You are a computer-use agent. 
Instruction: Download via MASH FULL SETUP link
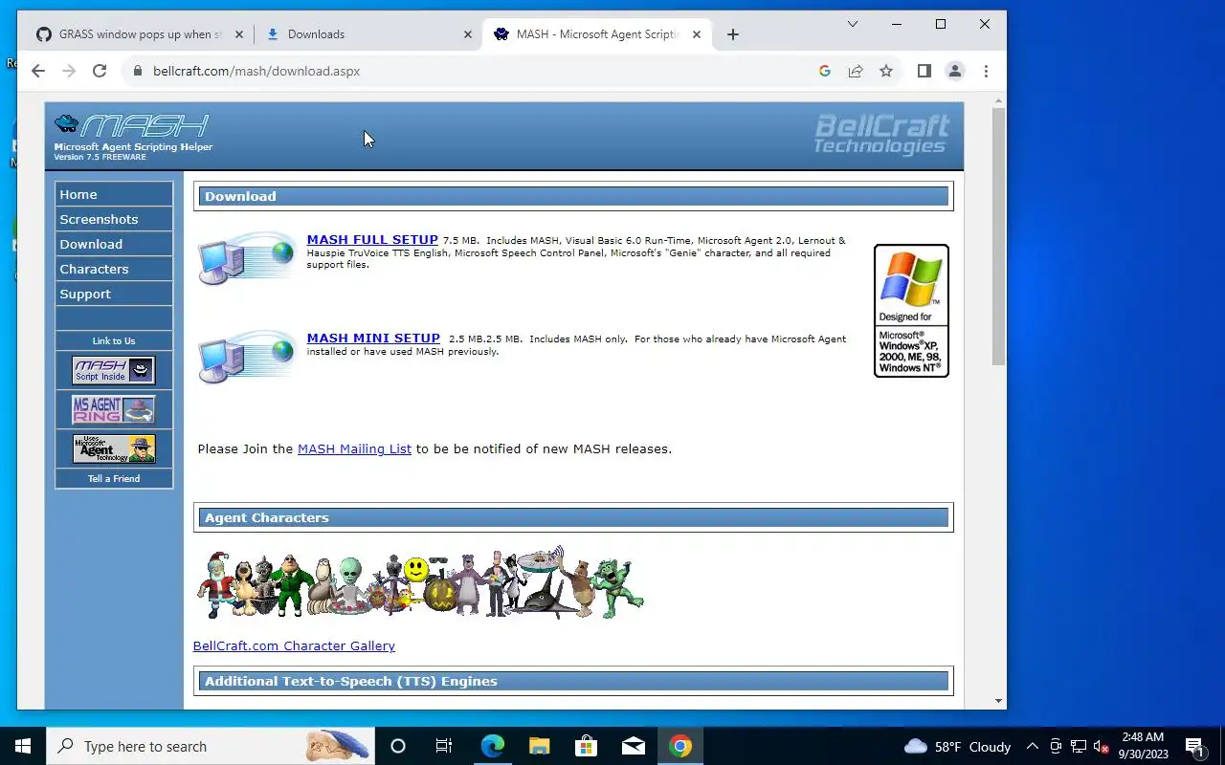click(x=372, y=240)
